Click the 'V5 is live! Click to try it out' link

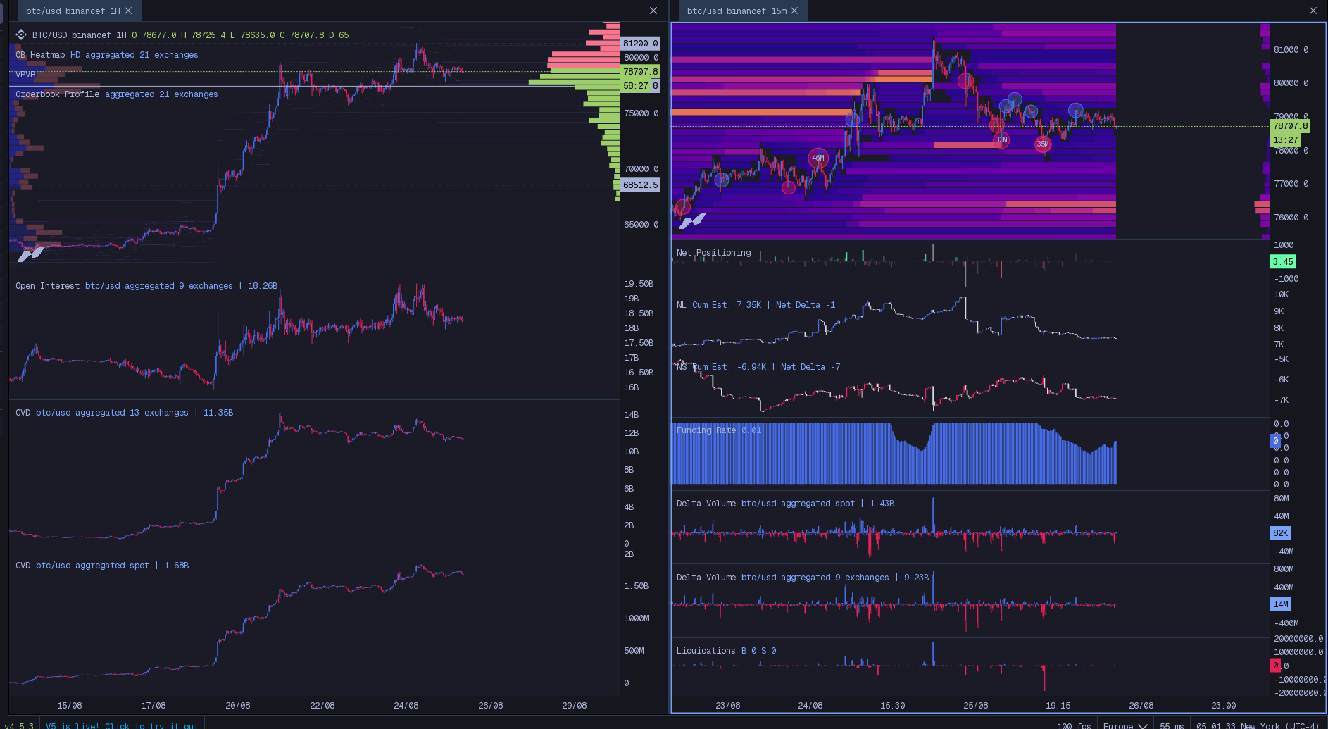pyautogui.click(x=122, y=725)
